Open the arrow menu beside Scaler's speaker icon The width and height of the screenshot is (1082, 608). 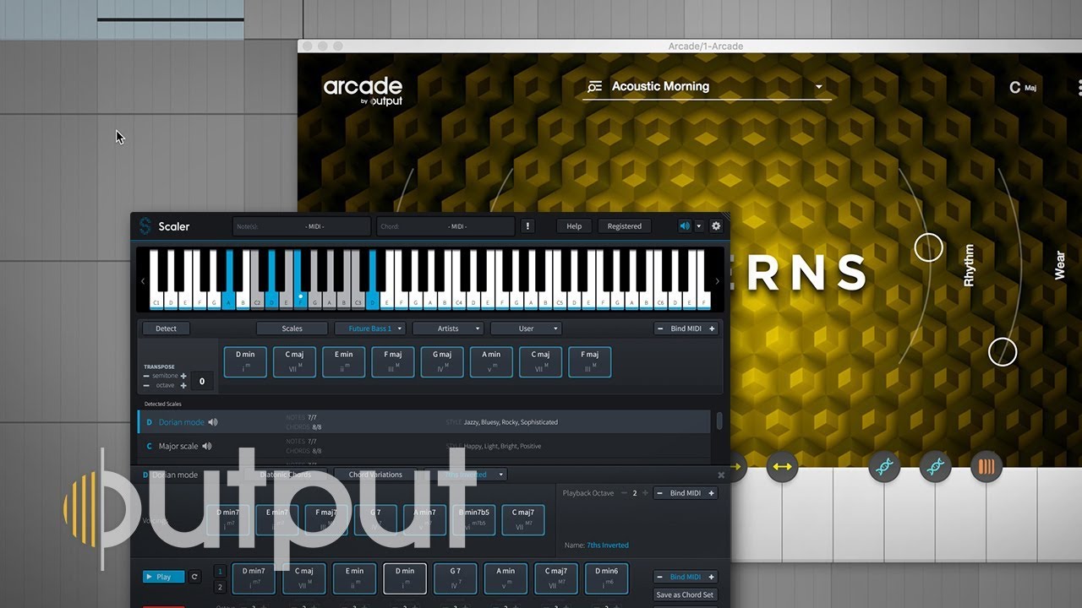(x=698, y=226)
